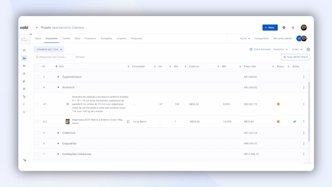This screenshot has height=187, width=332.
Task: Click the Filtrar button
Action: point(80,57)
